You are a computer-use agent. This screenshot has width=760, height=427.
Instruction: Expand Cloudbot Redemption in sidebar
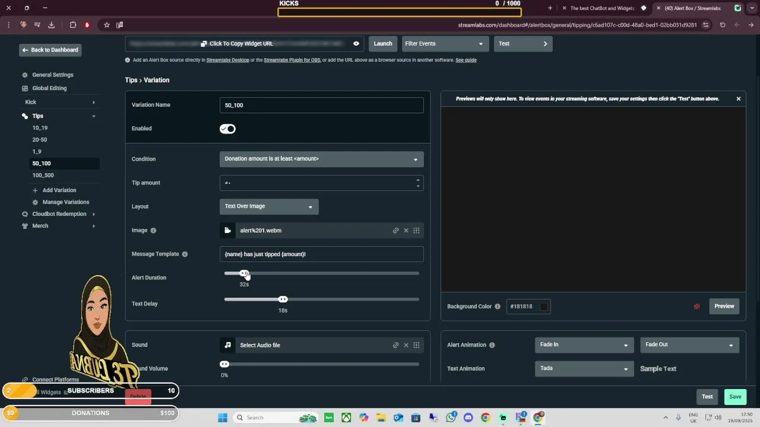tap(94, 214)
